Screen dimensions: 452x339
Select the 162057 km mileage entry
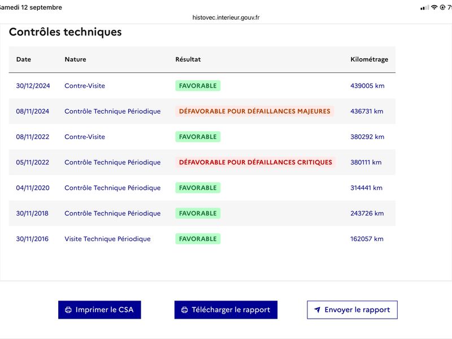tap(367, 239)
